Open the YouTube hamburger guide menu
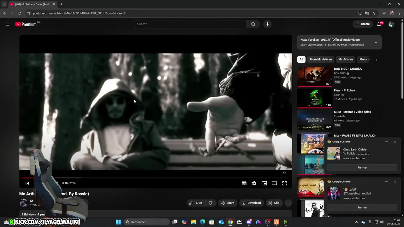 click(8, 24)
